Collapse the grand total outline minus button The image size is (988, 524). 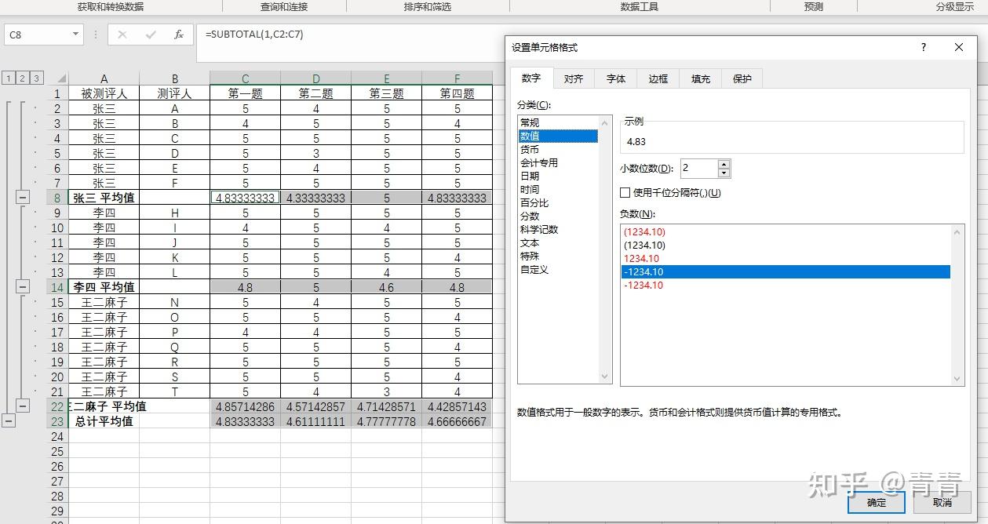[9, 421]
